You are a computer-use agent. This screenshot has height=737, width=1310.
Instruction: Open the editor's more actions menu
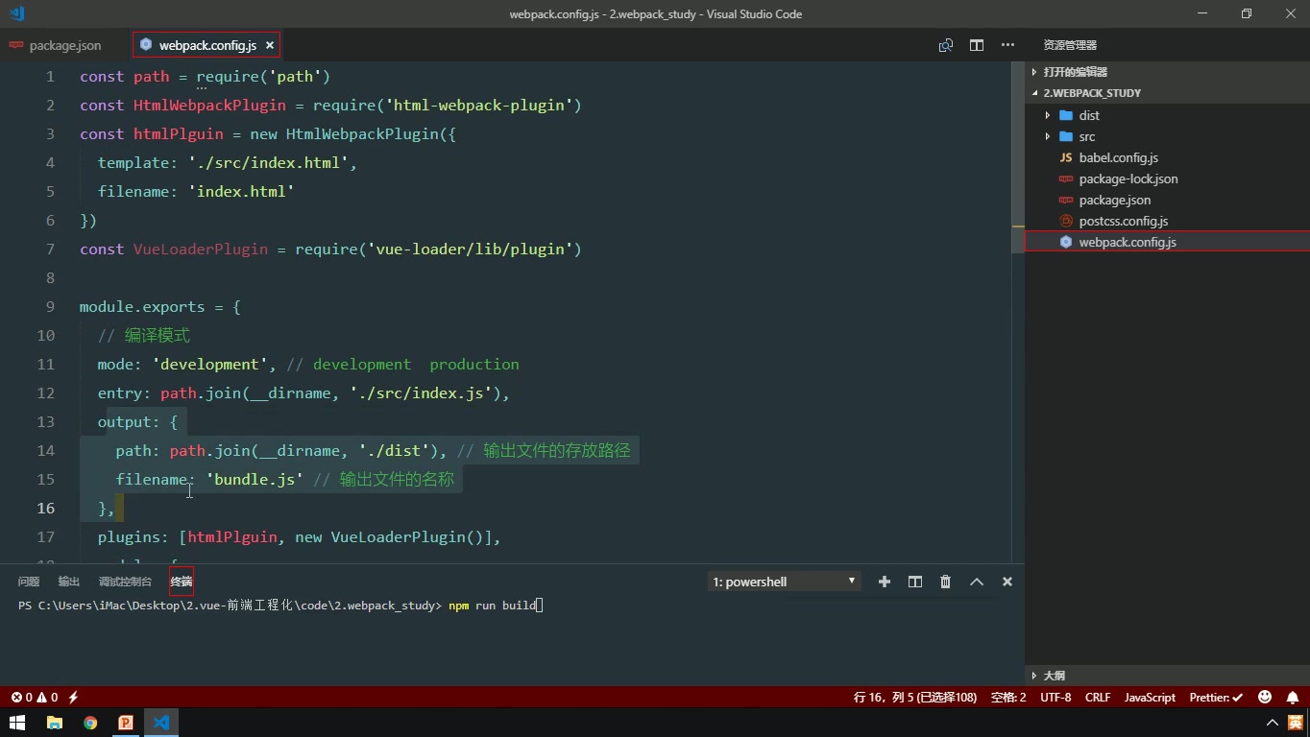[1007, 45]
